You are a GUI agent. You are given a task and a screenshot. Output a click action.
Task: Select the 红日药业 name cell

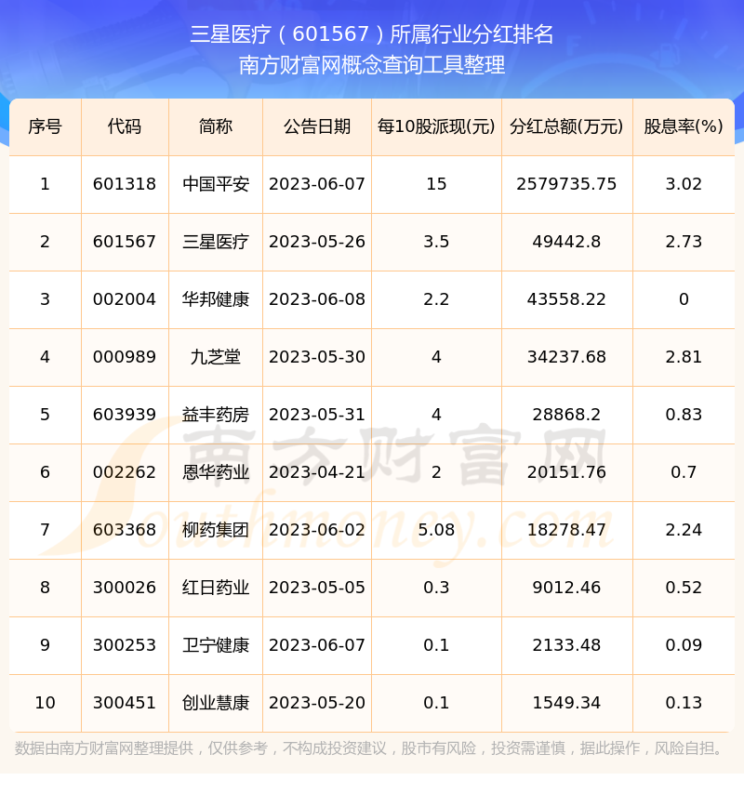(x=216, y=589)
